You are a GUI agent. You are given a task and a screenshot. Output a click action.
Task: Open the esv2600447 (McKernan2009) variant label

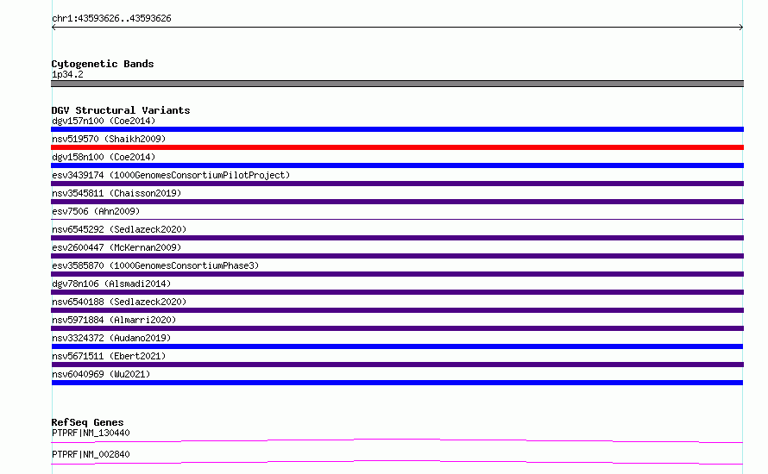pos(116,247)
